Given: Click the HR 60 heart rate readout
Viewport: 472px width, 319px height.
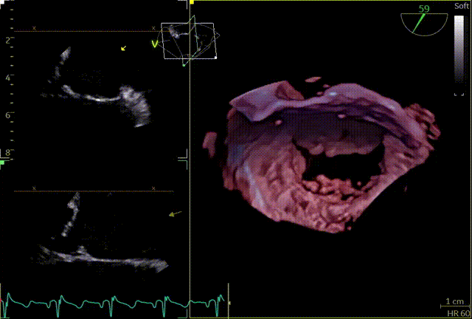Looking at the screenshot, I should (x=457, y=314).
